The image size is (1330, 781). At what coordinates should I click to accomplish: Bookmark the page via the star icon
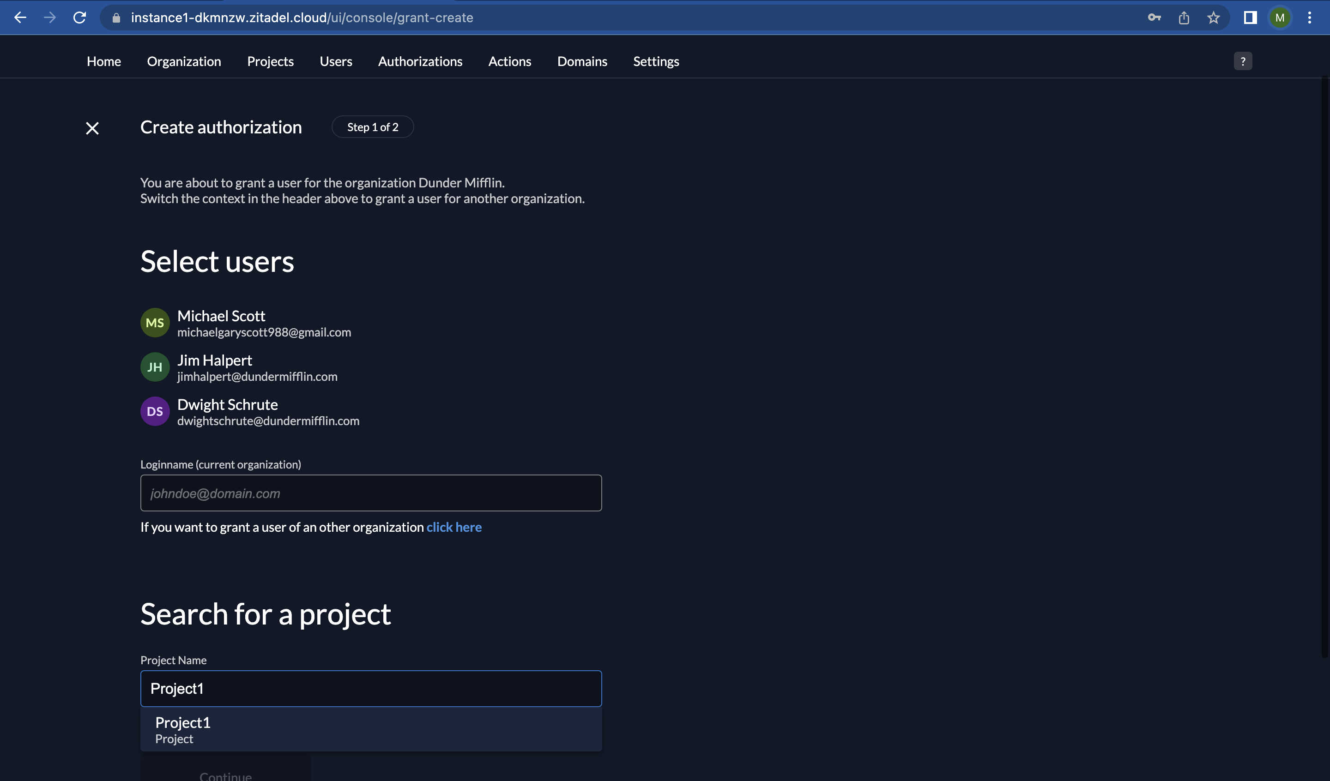pos(1213,18)
